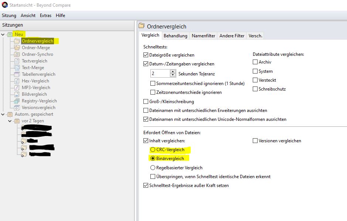347x221 pixels.
Task: Click the Beyond Compare title bar icon
Action: [5, 5]
